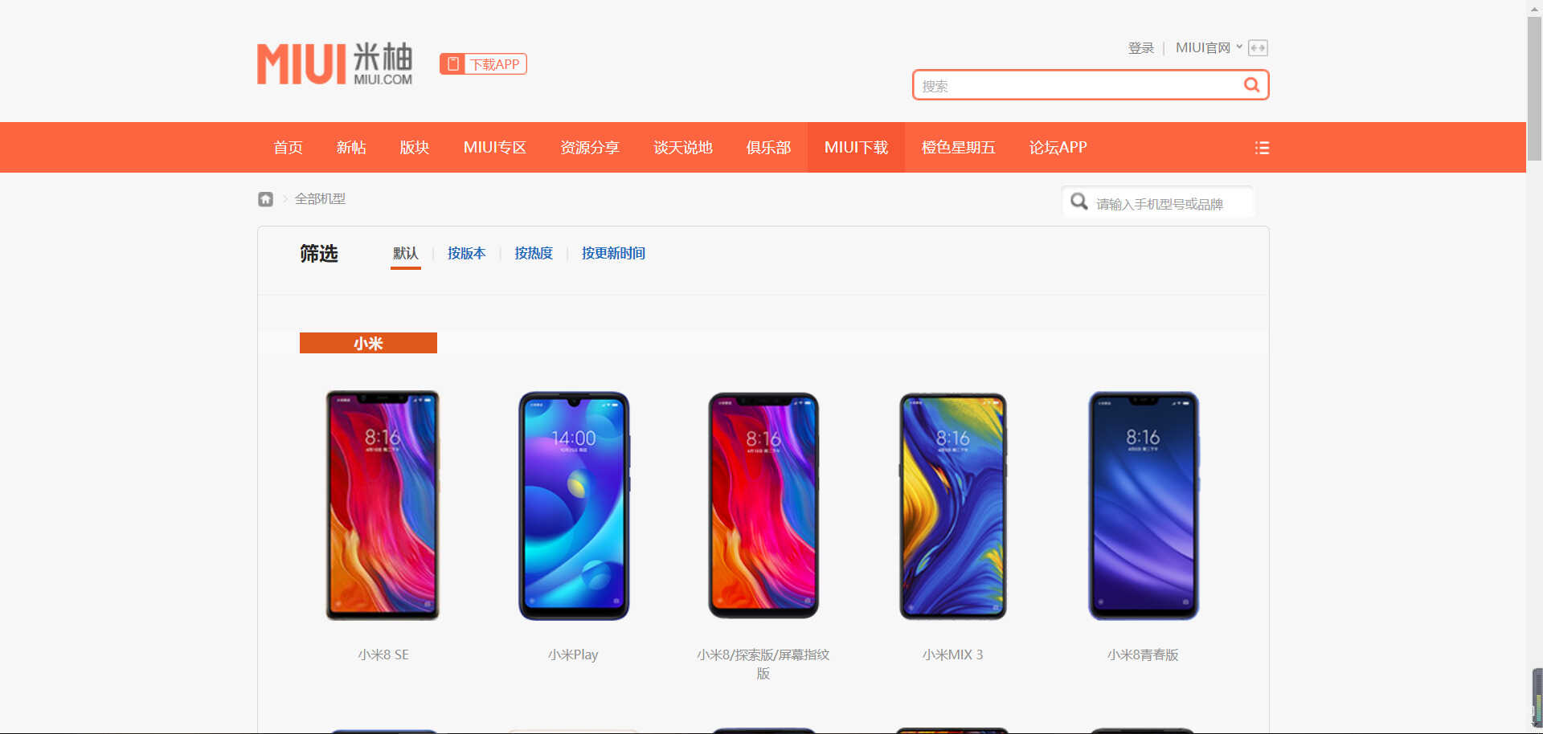The height and width of the screenshot is (734, 1543).
Task: Click the vertical page scrollbar thumb
Action: click(x=1534, y=89)
